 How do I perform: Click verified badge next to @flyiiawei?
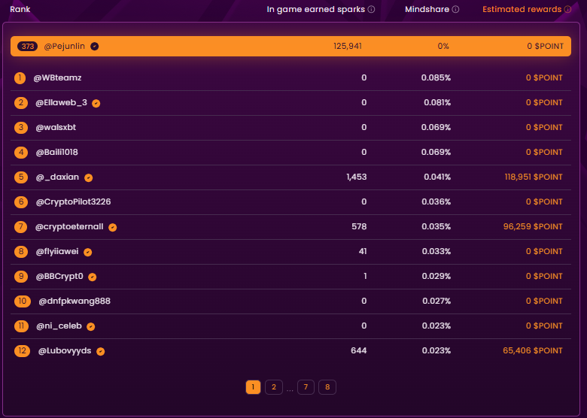point(87,253)
